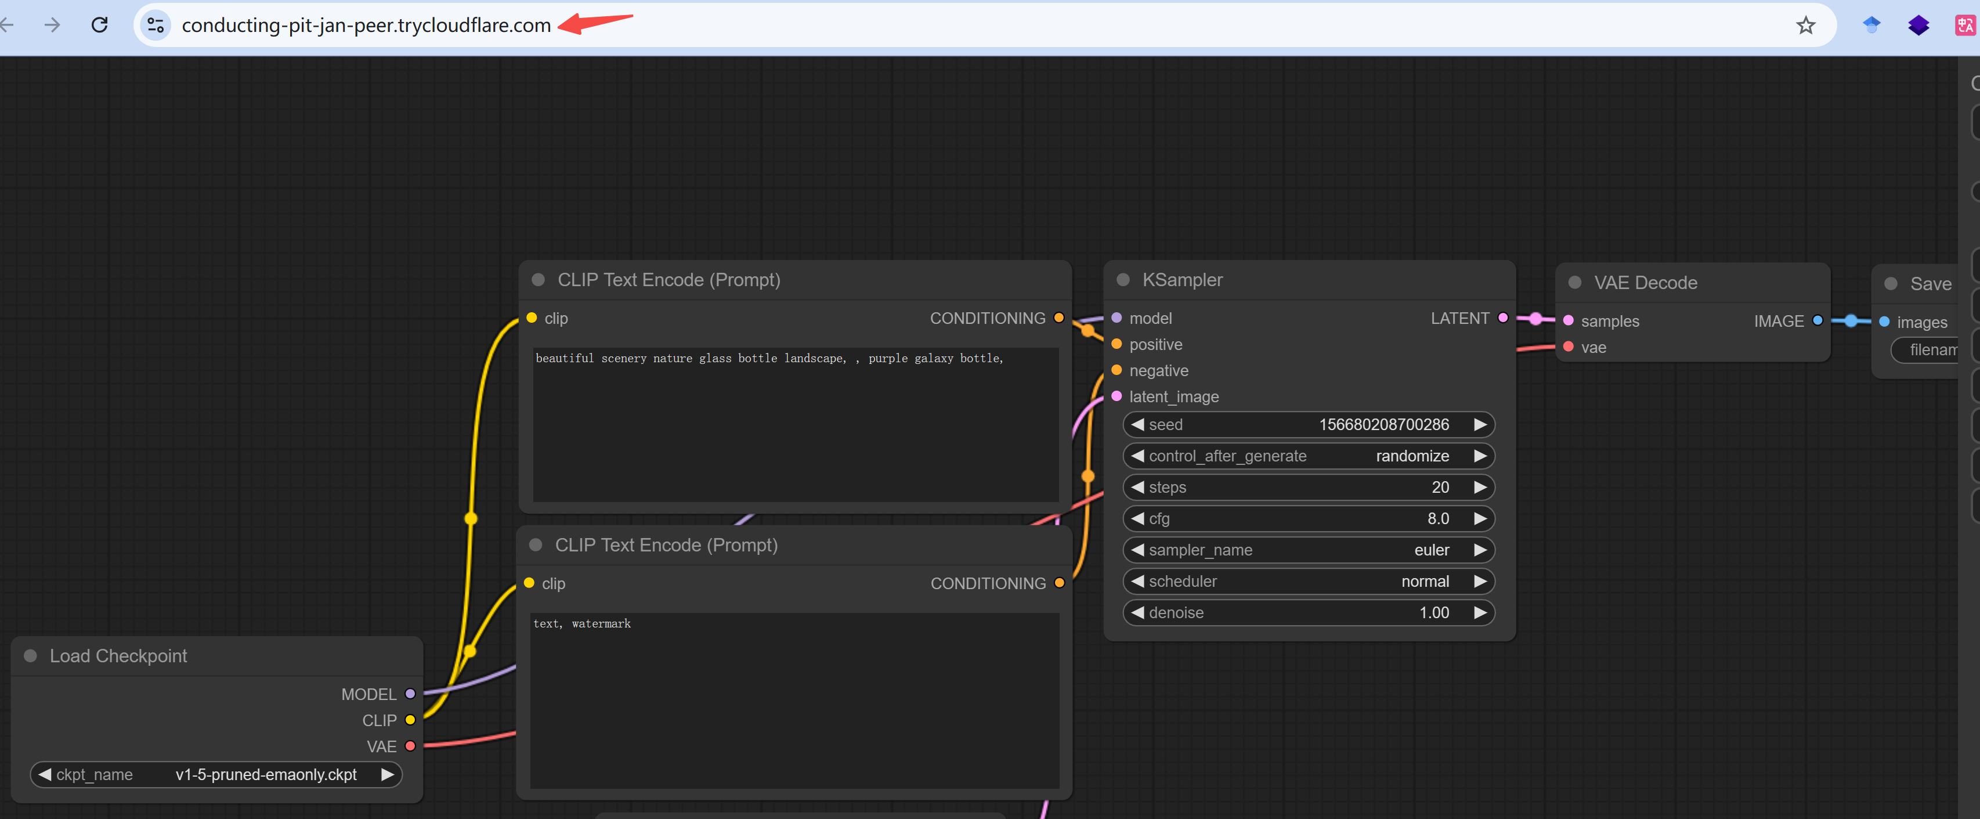Viewport: 1980px width, 819px height.
Task: Click bottom CLIP Text Encode CONDITIONING output socket
Action: pyautogui.click(x=1060, y=583)
